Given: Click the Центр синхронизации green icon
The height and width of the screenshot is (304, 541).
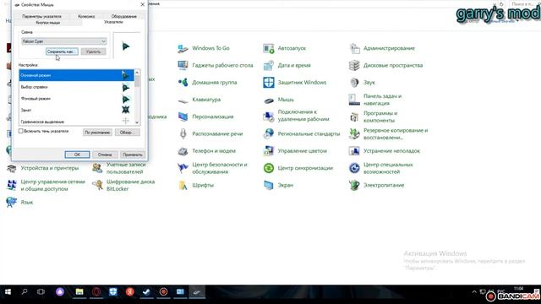Looking at the screenshot, I should click(x=269, y=168).
